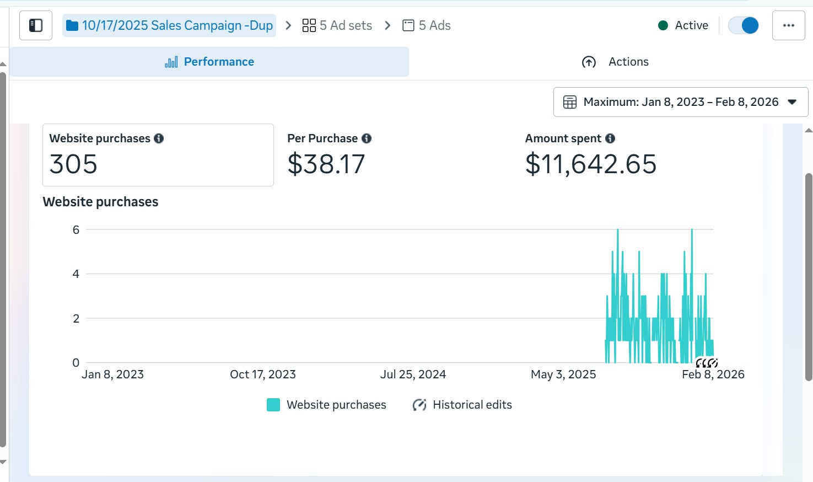Screen dimensions: 813x482
Task: Click the Amount spent info icon
Action: coord(610,138)
